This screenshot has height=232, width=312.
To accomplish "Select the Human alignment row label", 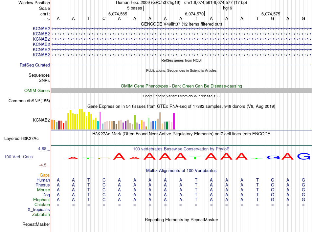I will (43, 180).
